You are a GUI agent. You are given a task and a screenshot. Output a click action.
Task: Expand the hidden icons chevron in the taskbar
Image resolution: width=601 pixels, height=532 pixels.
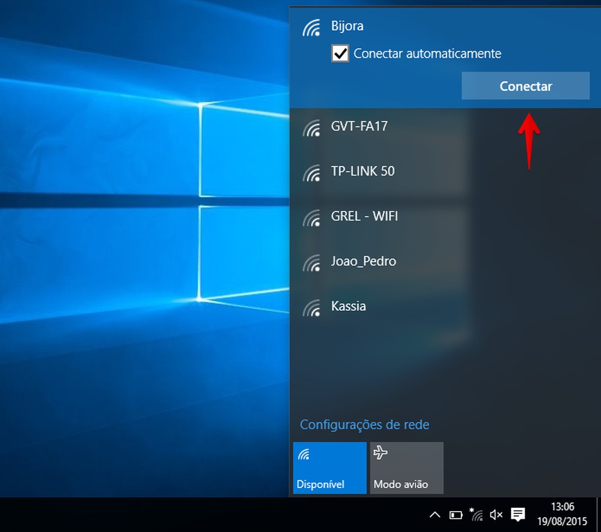[435, 515]
